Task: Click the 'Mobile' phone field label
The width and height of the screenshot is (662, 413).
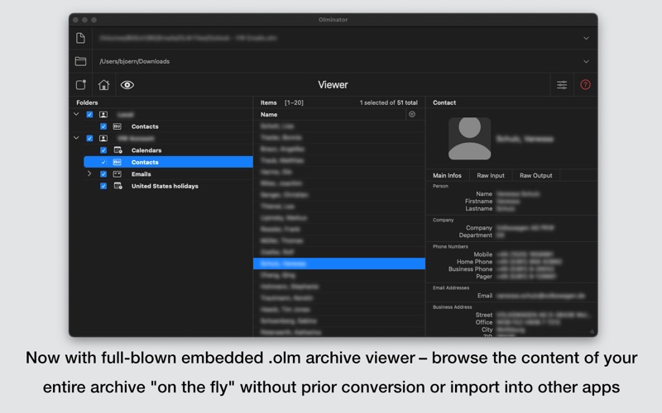Action: pyautogui.click(x=482, y=254)
